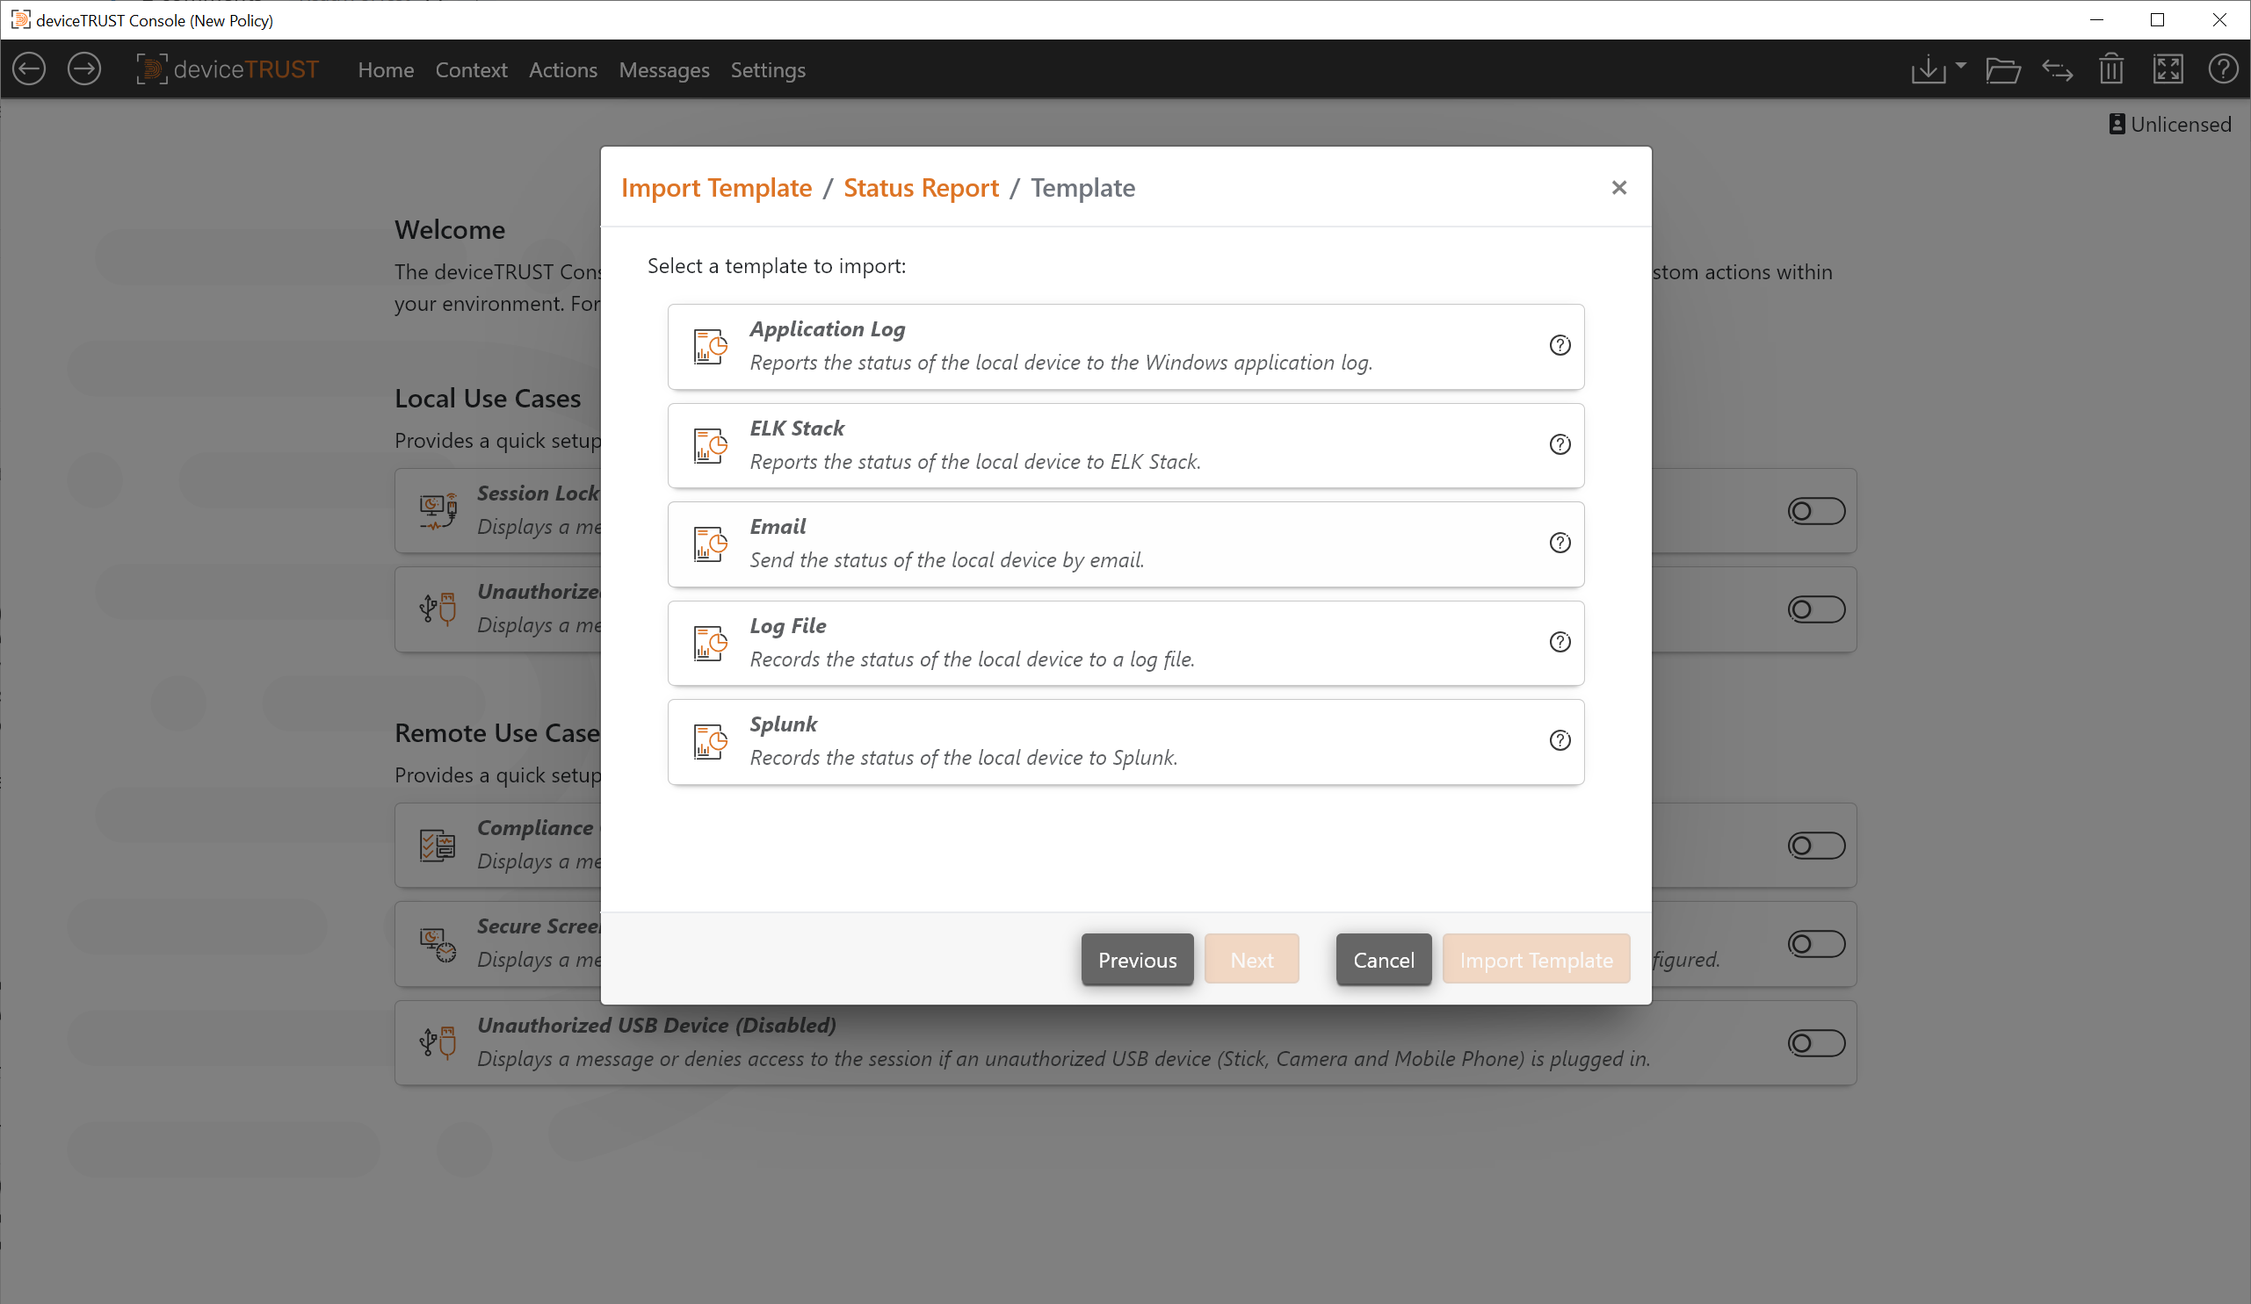
Task: Open a policy using the folder icon
Action: pos(2003,69)
